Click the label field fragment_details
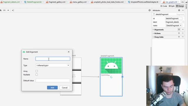This screenshot has width=188, height=106. (x=174, y=22)
